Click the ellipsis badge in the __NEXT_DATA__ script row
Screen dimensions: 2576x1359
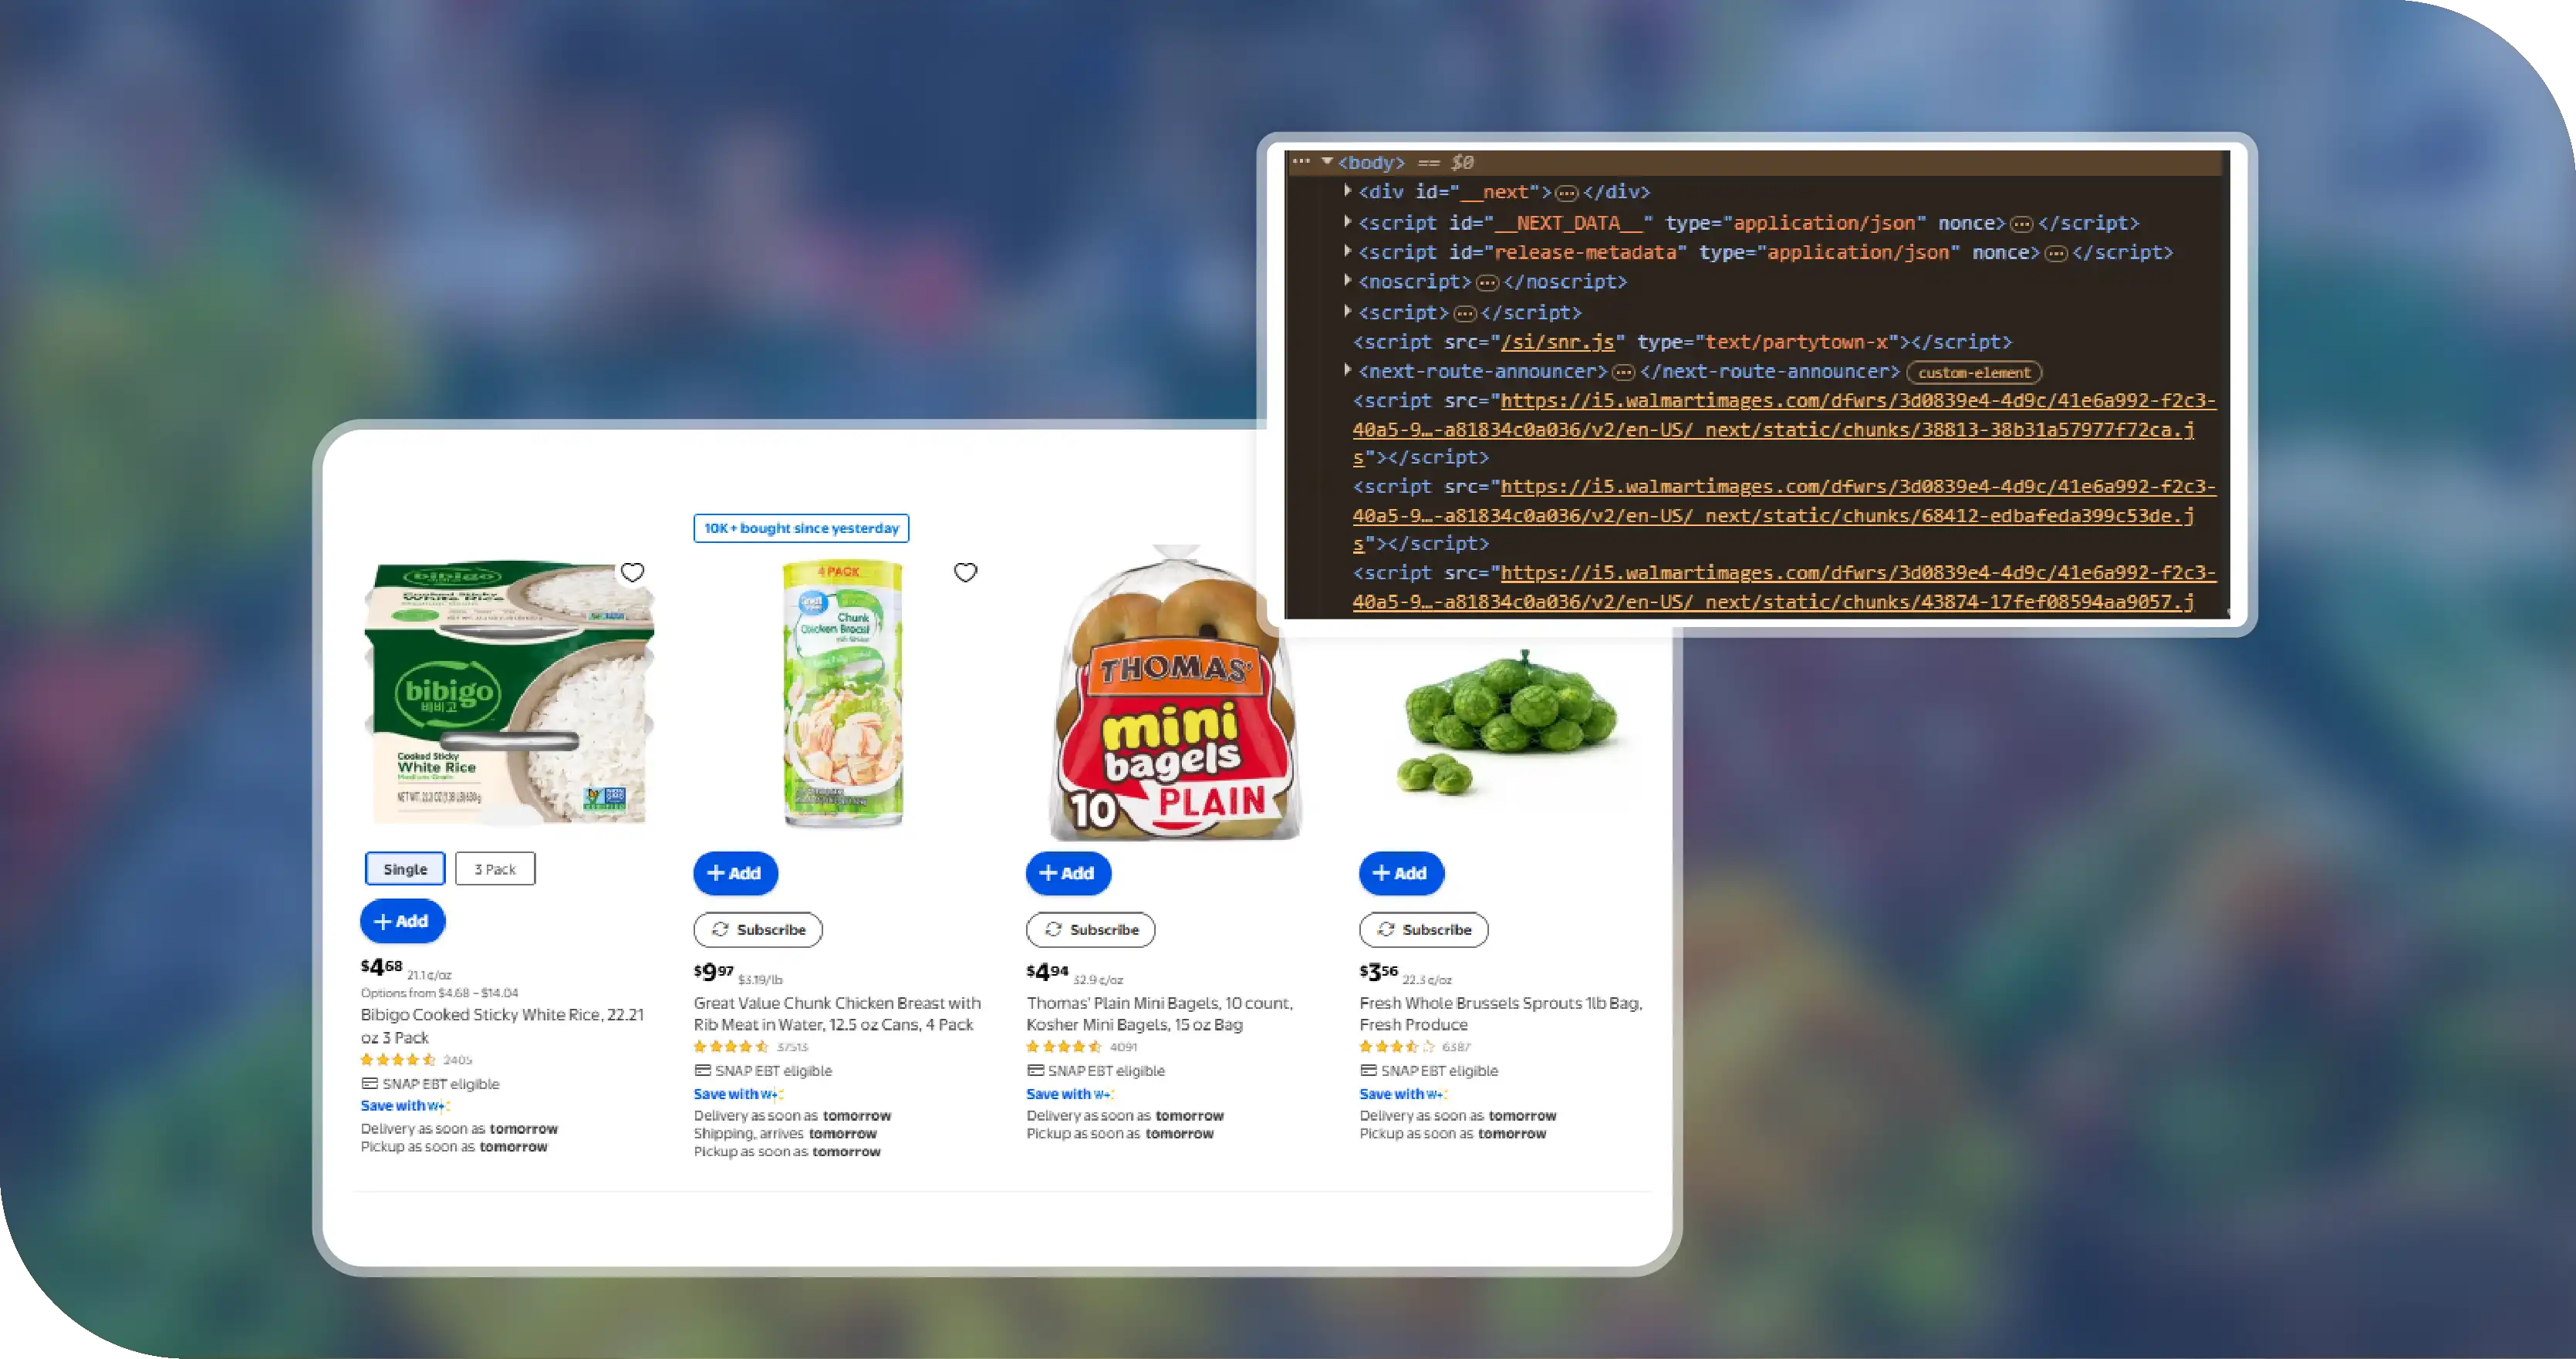[x=2022, y=224]
